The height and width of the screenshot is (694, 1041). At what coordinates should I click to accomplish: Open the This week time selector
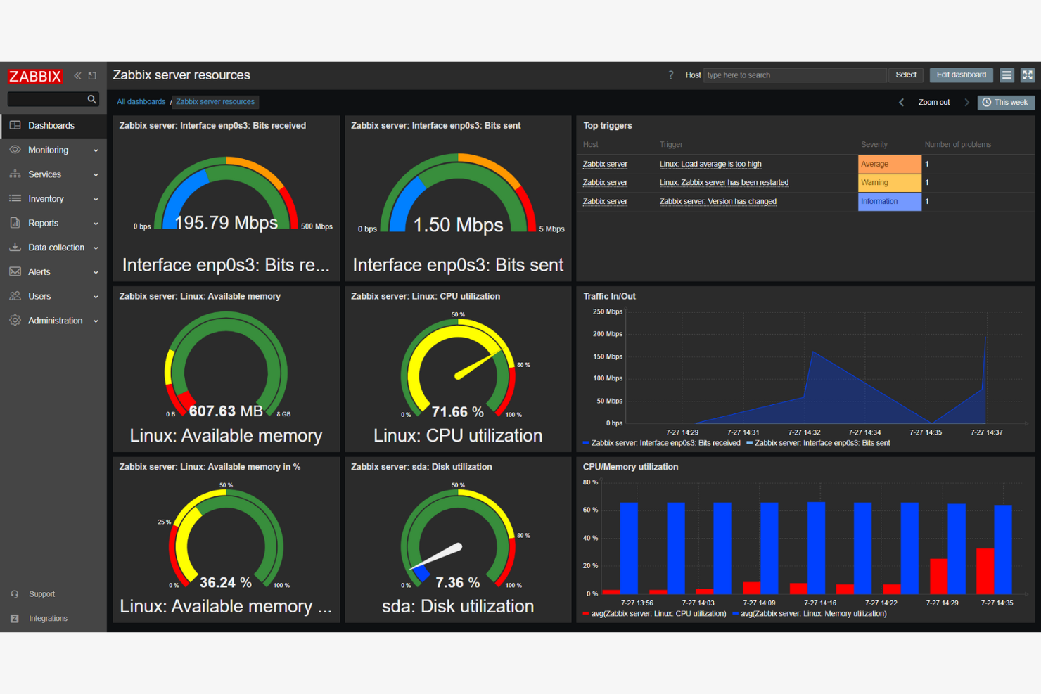1006,103
